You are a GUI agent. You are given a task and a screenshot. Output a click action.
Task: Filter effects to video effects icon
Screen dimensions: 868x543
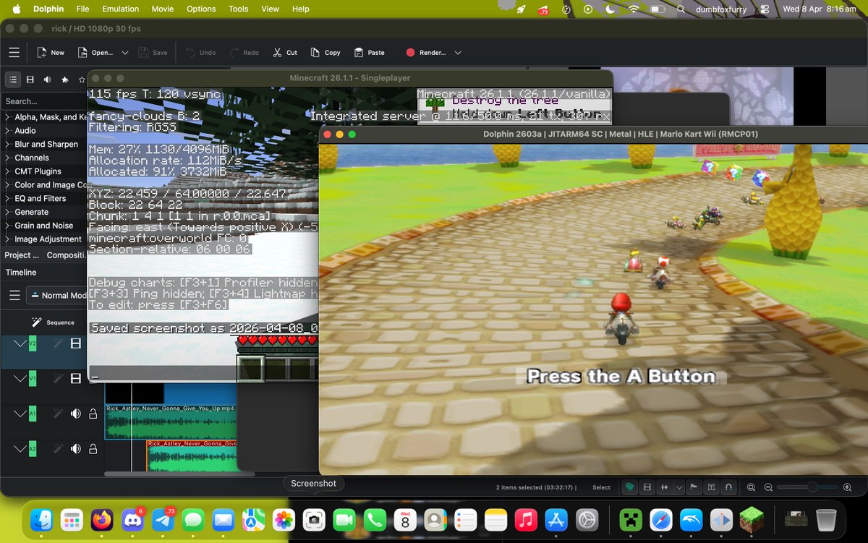(x=30, y=80)
